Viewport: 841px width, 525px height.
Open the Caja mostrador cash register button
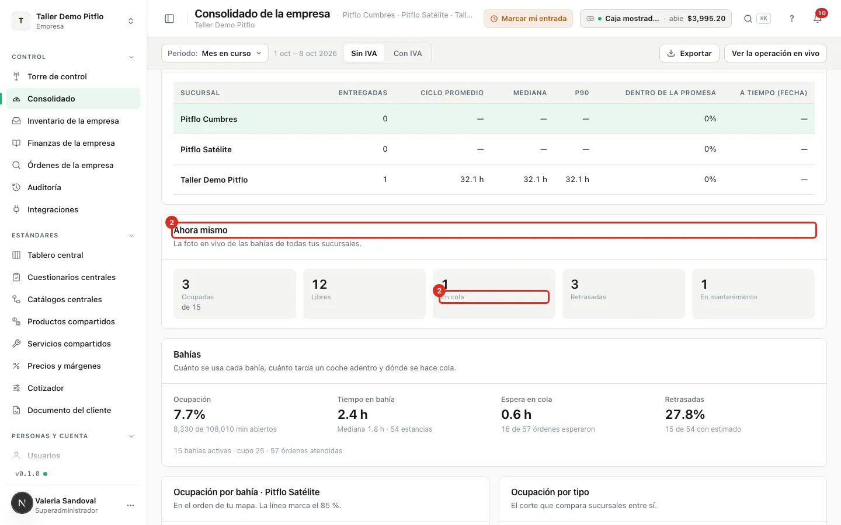tap(656, 19)
